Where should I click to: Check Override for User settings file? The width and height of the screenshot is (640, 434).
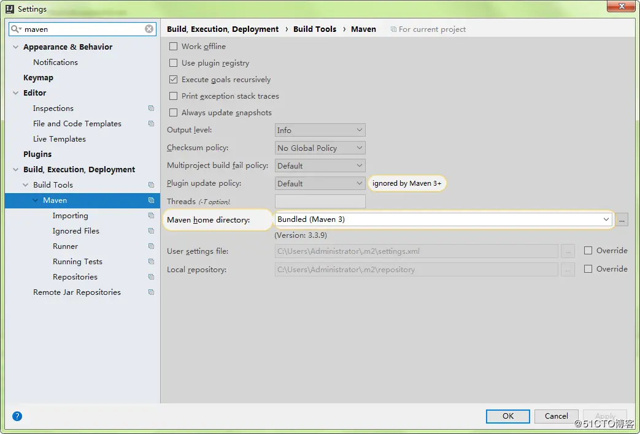[588, 251]
